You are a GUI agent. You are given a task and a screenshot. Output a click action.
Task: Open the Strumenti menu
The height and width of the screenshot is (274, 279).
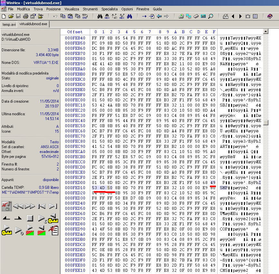(x=90, y=9)
